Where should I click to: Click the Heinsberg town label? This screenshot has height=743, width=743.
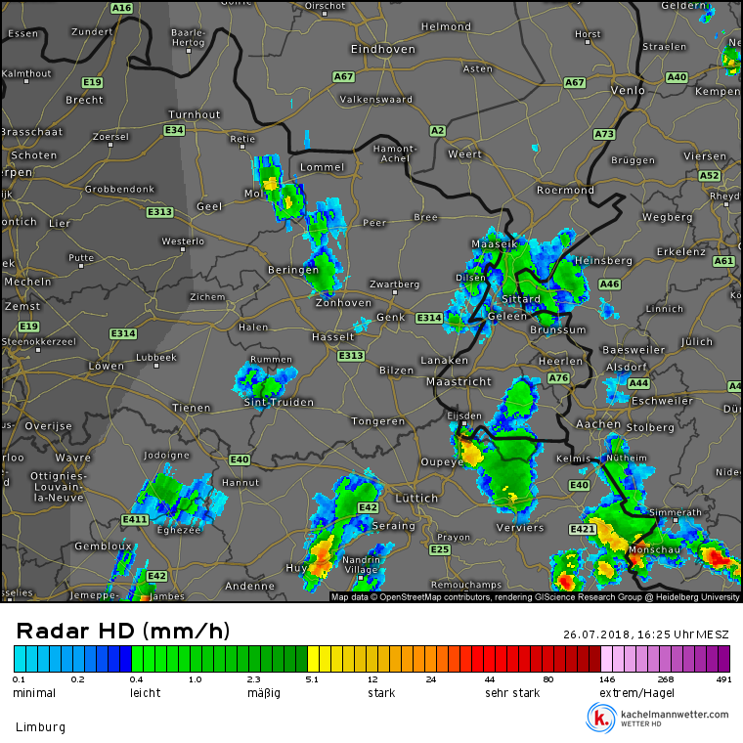(x=603, y=261)
